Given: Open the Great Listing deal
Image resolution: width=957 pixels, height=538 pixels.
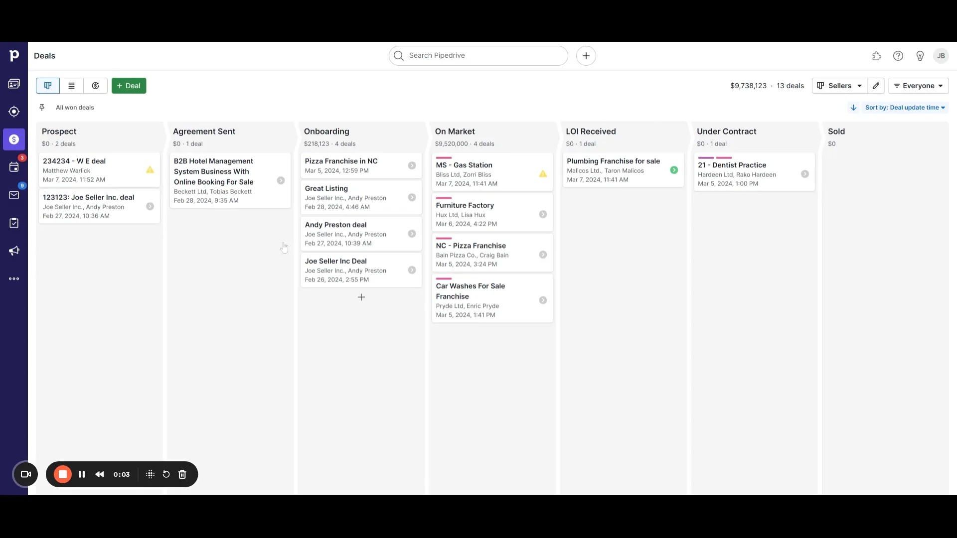Looking at the screenshot, I should [361, 197].
